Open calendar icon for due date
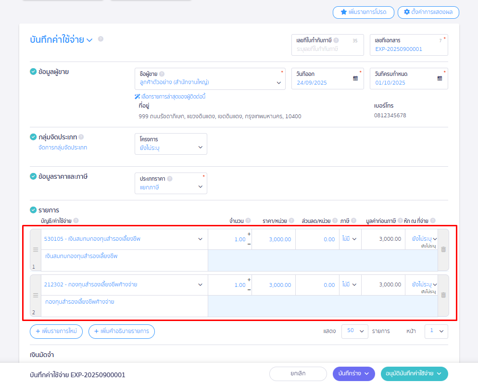478x383 pixels. click(440, 78)
